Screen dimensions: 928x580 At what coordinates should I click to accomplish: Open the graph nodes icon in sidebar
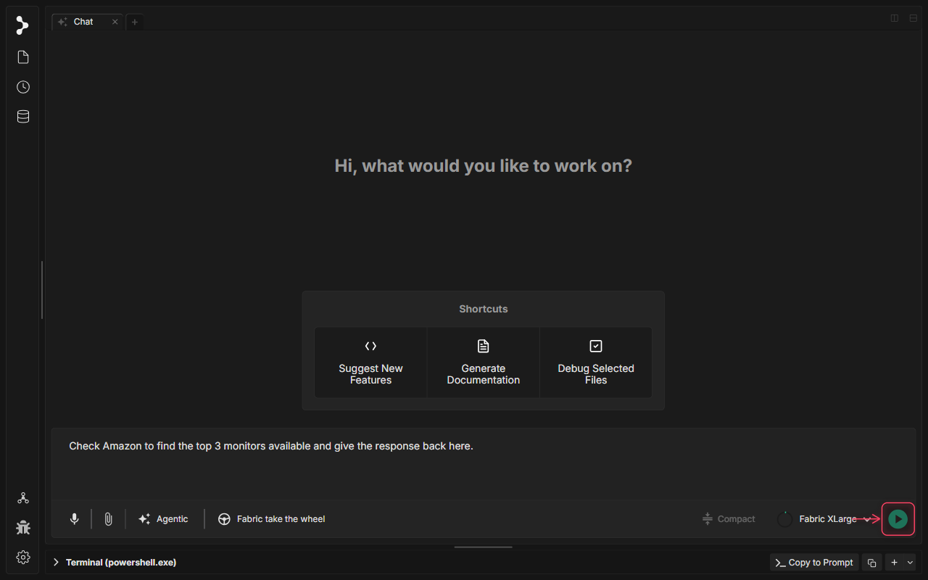coord(23,498)
